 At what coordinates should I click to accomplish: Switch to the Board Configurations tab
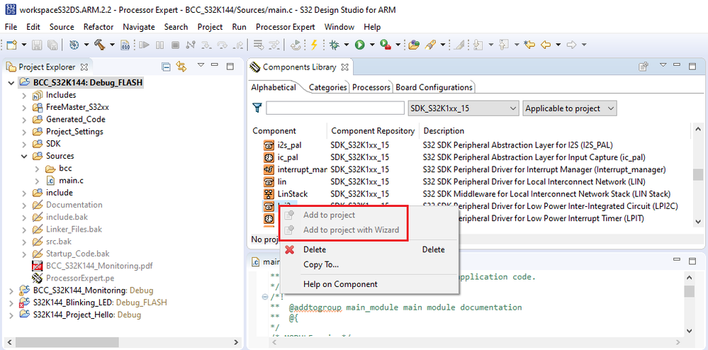pyautogui.click(x=434, y=87)
